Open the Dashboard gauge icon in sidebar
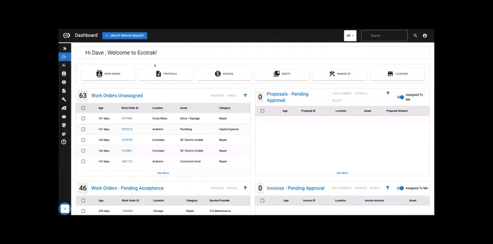The image size is (493, 244). [64, 57]
